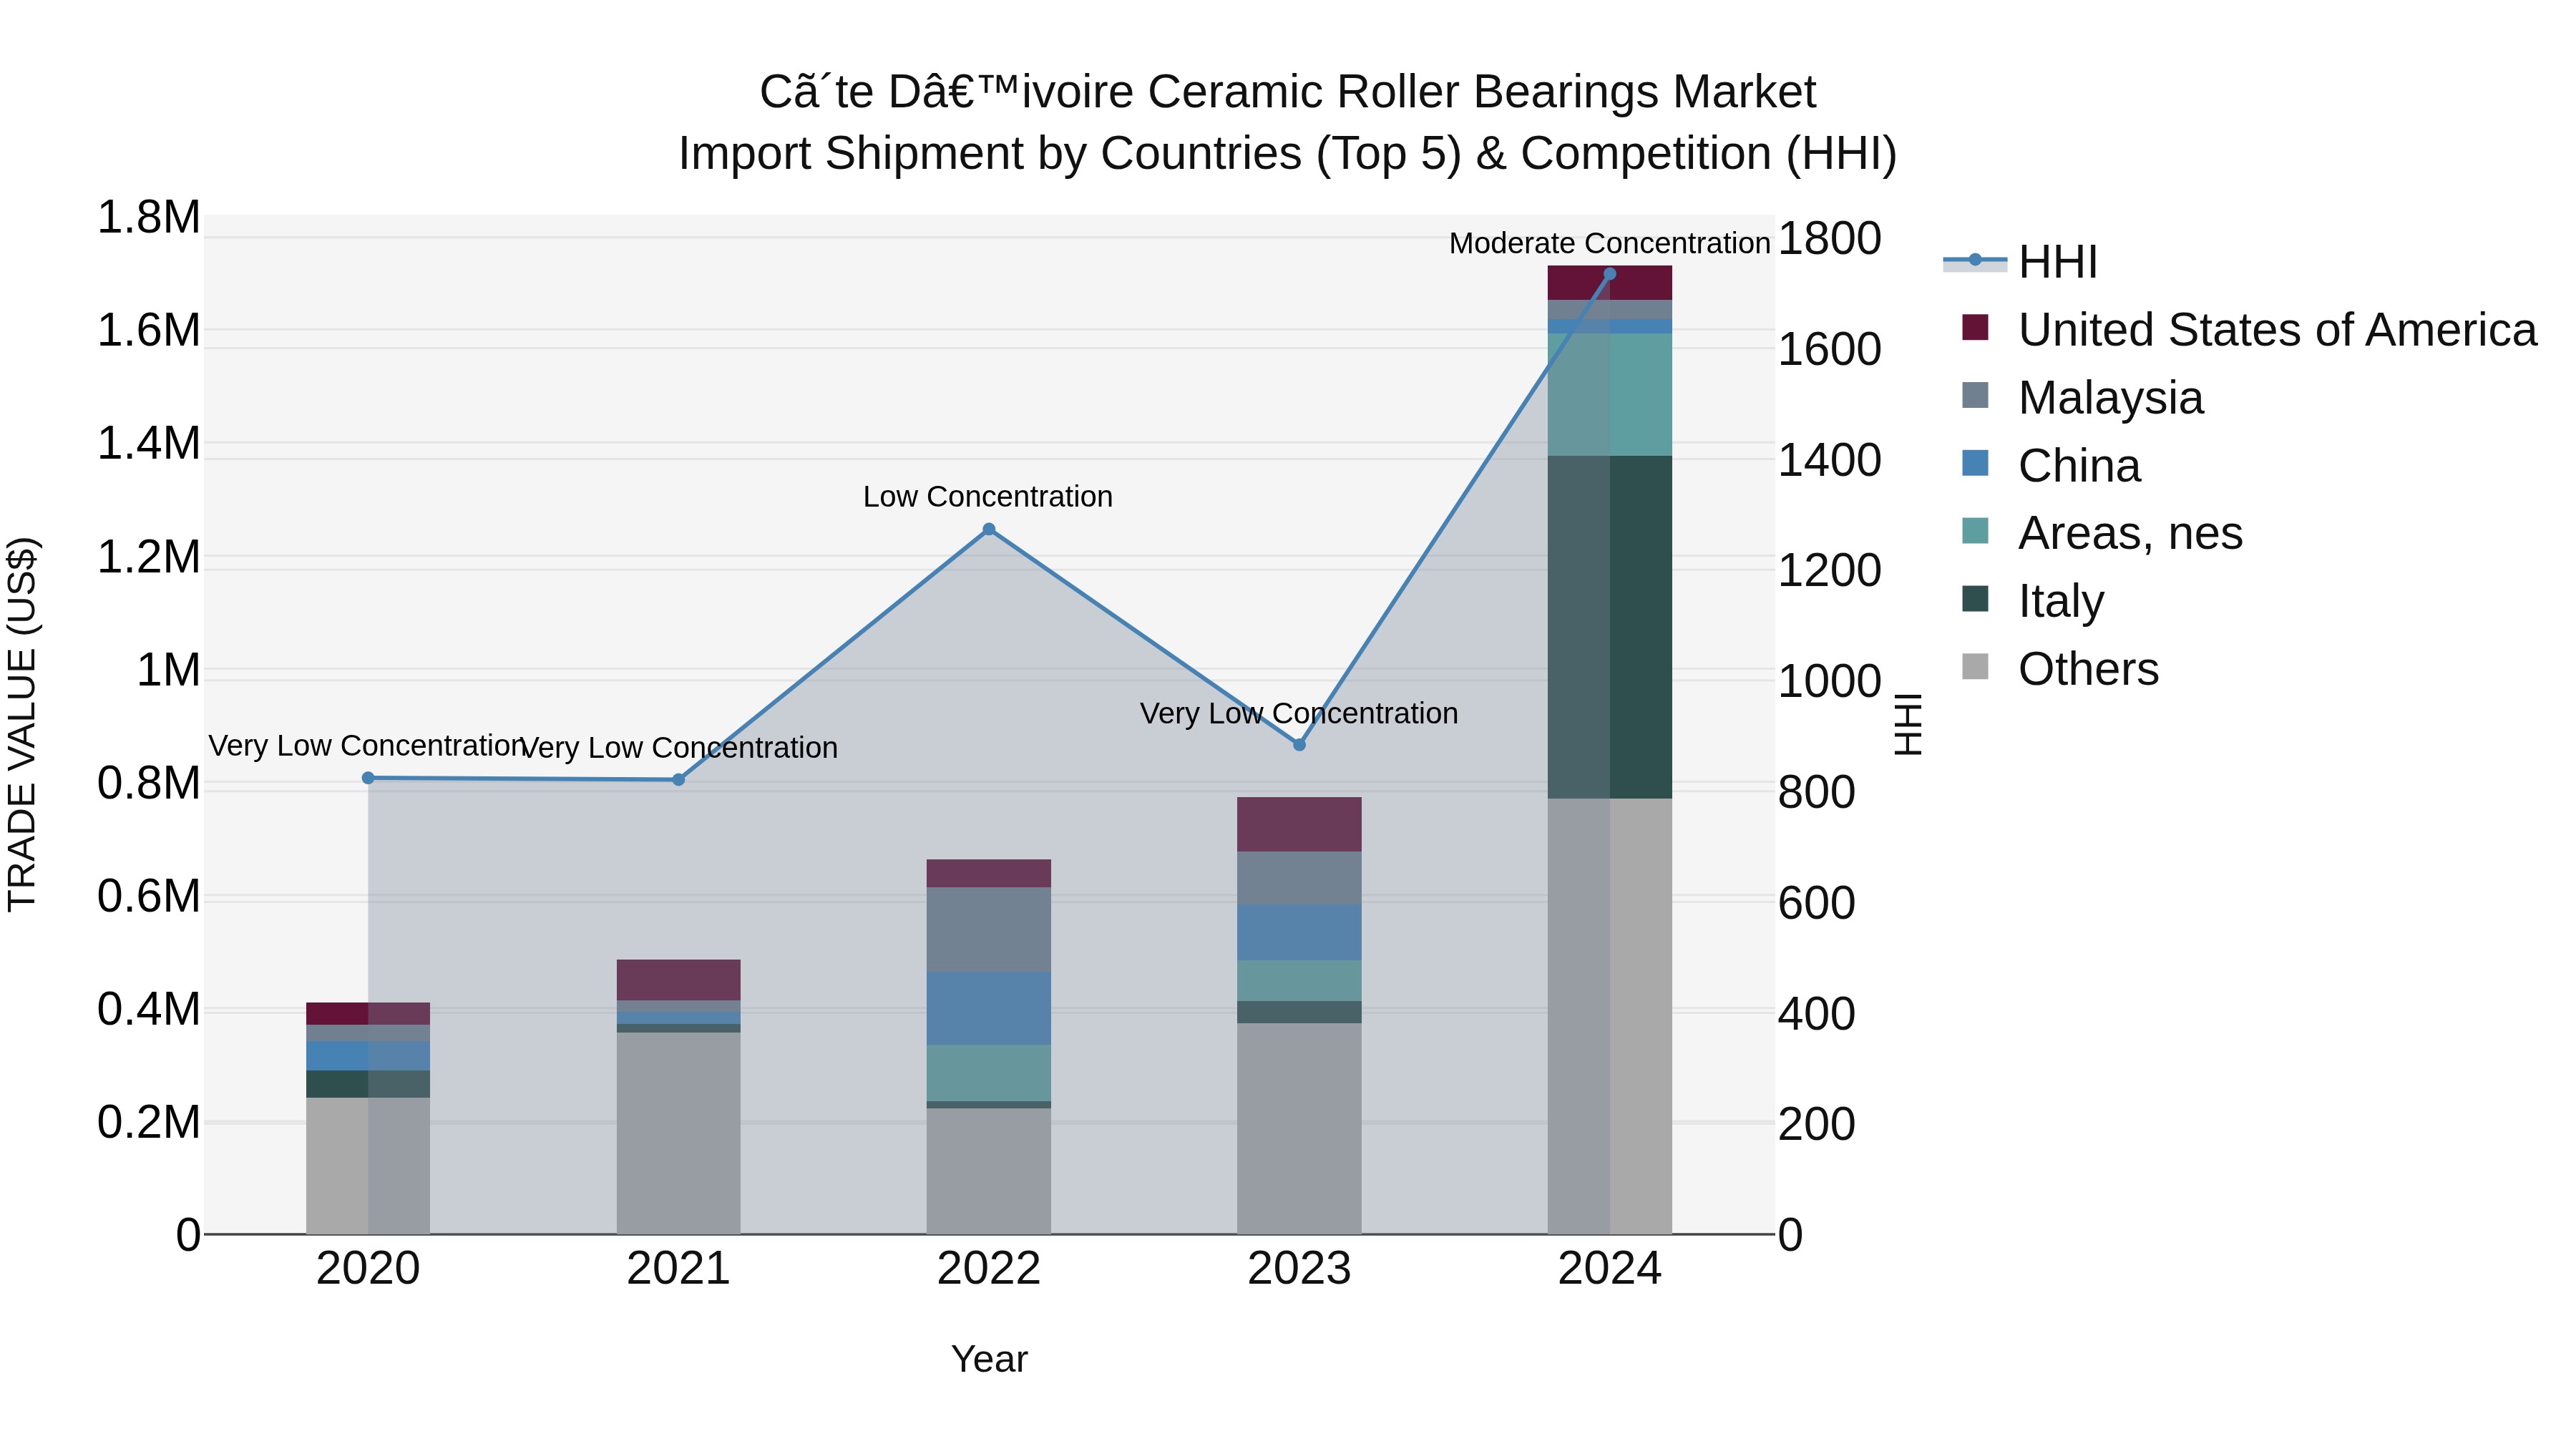Toggle the HHI legend entry
Screen dimensions: 2576x1449
click(2020, 262)
